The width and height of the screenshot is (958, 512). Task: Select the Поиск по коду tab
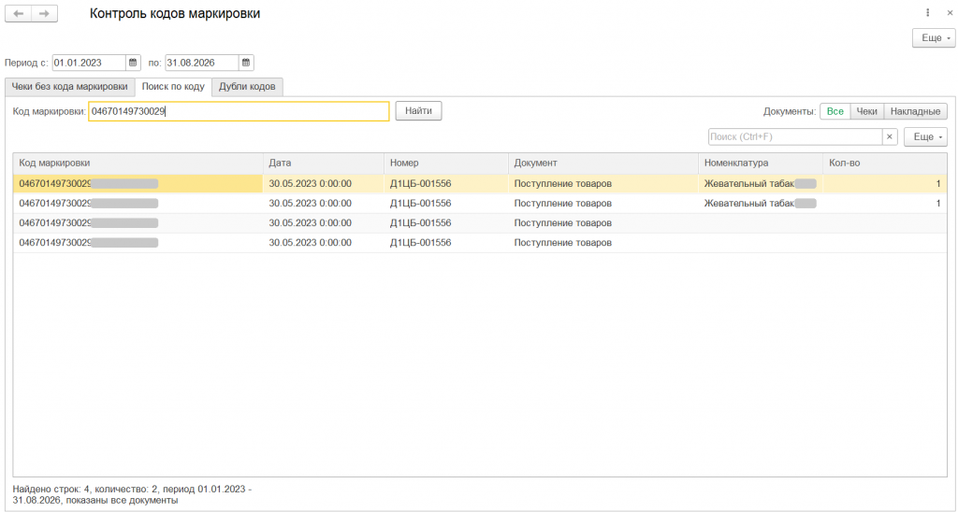[x=173, y=87]
